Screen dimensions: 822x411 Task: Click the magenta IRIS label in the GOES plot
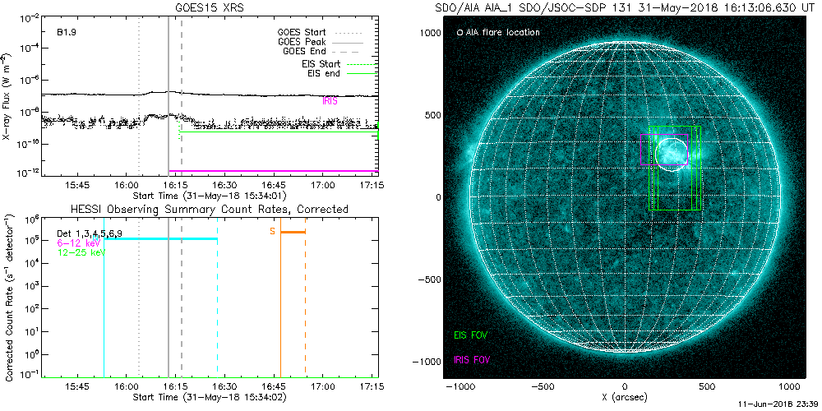(330, 102)
